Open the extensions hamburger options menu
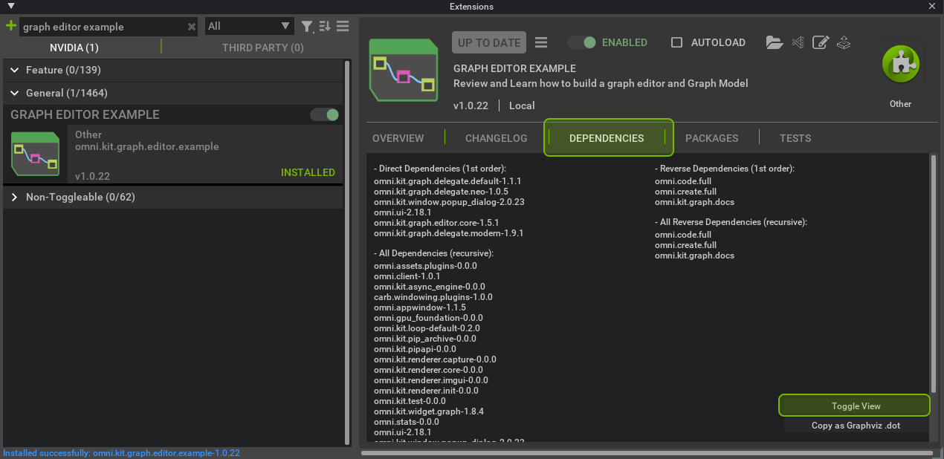Viewport: 944px width, 459px height. tap(343, 26)
